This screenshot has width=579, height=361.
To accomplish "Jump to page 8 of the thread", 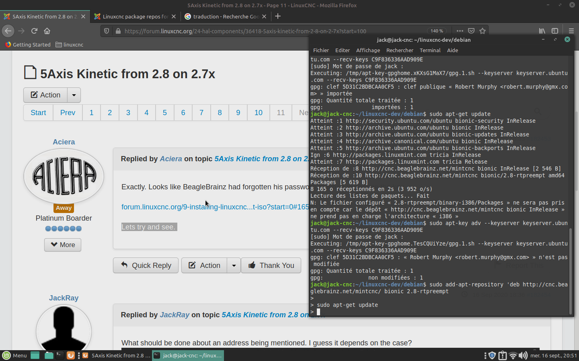I will click(x=220, y=113).
